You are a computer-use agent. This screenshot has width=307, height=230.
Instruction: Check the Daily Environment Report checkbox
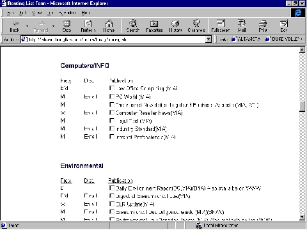[112, 188]
